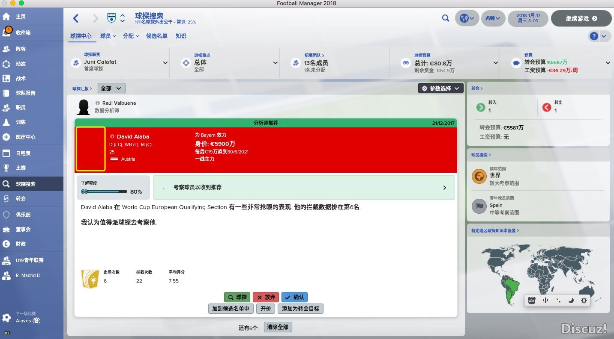Switch to 知识 tab
This screenshot has height=339, width=614.
pos(181,36)
